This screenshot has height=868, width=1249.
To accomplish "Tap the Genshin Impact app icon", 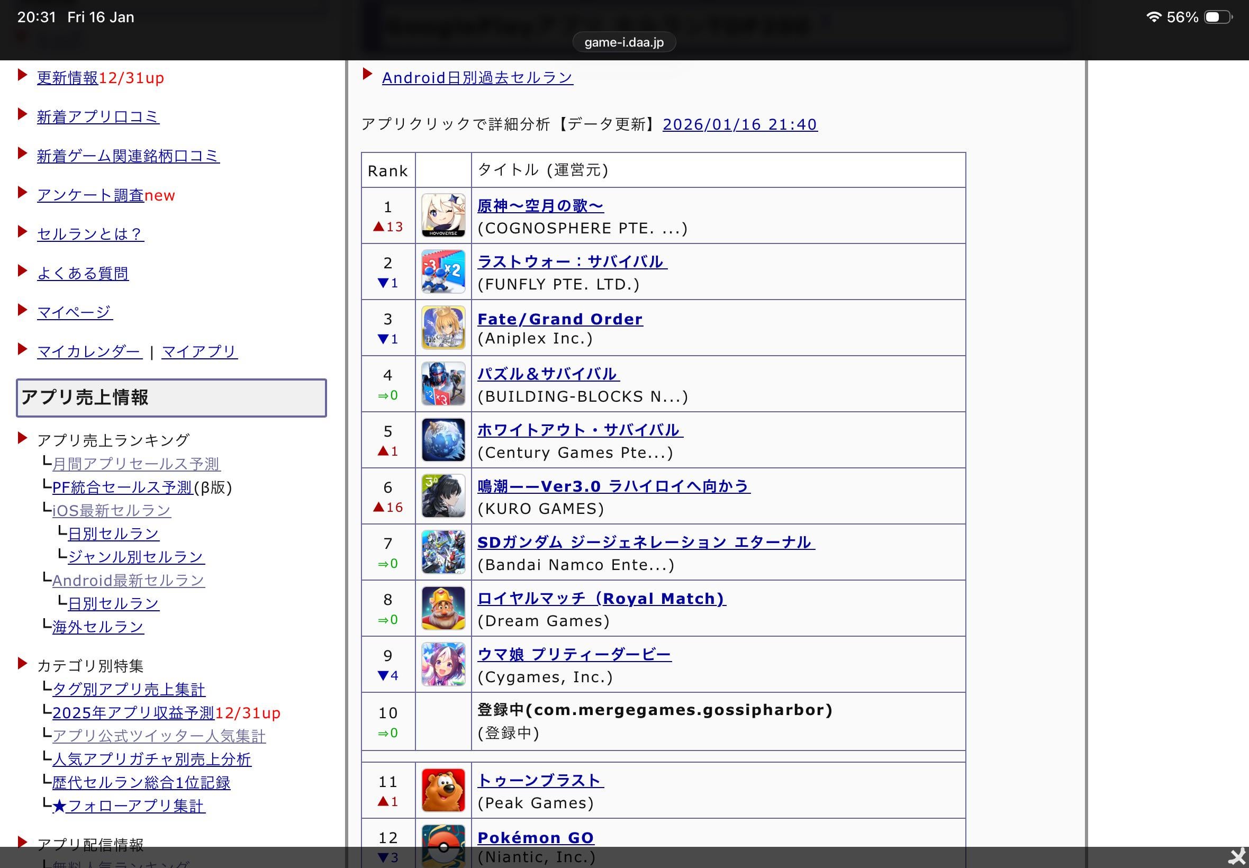I will click(443, 215).
